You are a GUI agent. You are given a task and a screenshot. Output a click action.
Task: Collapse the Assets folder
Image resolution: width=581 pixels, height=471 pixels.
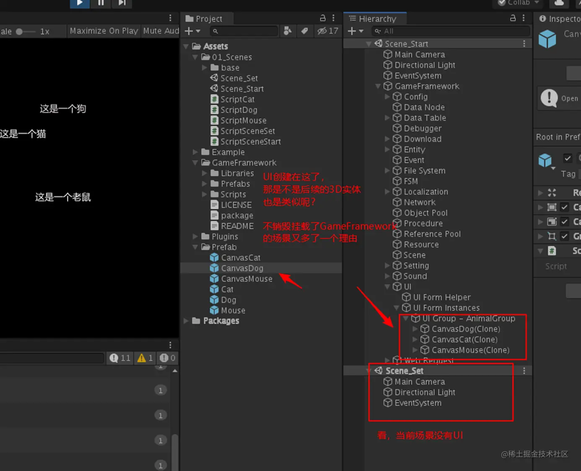click(186, 47)
